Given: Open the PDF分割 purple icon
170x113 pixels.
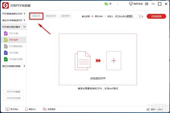Looking at the screenshot, I should click(6, 33).
